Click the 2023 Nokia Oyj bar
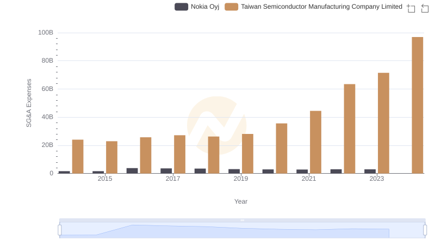Screen dimensions: 435x251 [370, 172]
